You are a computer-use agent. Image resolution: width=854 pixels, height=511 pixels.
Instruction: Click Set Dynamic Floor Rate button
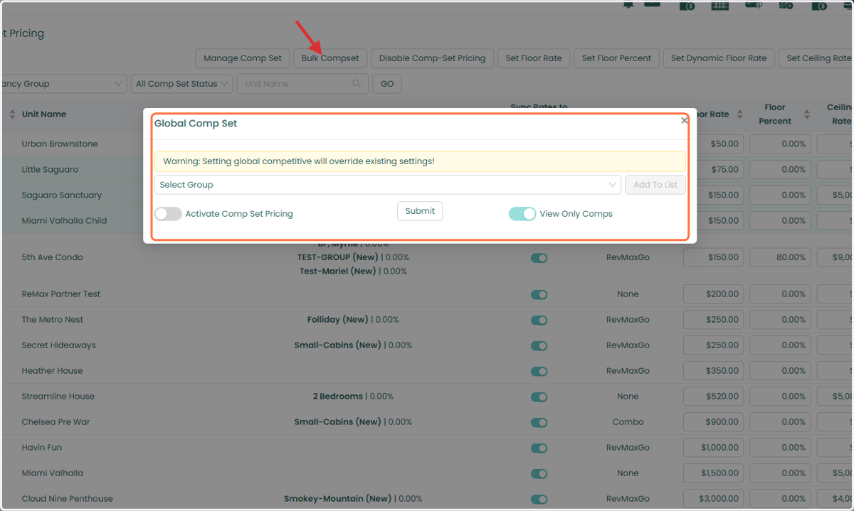[719, 58]
